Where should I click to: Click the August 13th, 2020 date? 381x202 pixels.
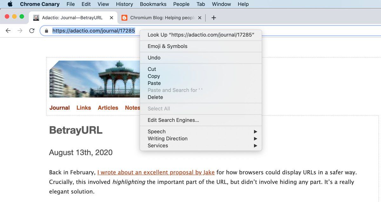[81, 152]
